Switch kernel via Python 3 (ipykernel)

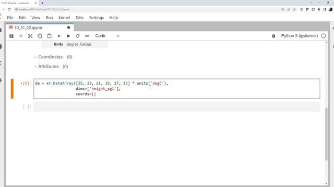click(x=299, y=36)
